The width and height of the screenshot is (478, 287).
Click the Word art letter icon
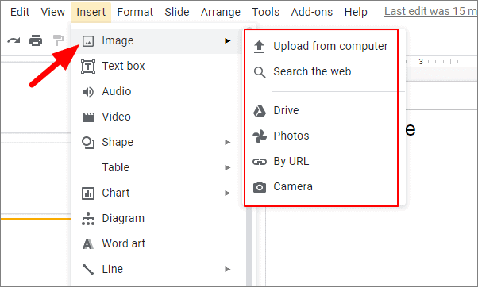[x=88, y=243]
